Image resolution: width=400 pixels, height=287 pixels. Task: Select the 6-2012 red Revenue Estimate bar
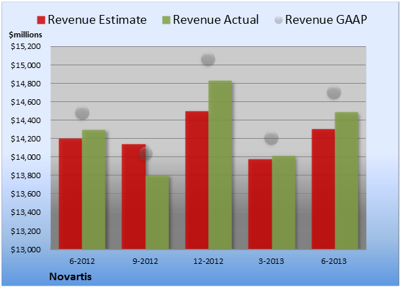pyautogui.click(x=71, y=194)
